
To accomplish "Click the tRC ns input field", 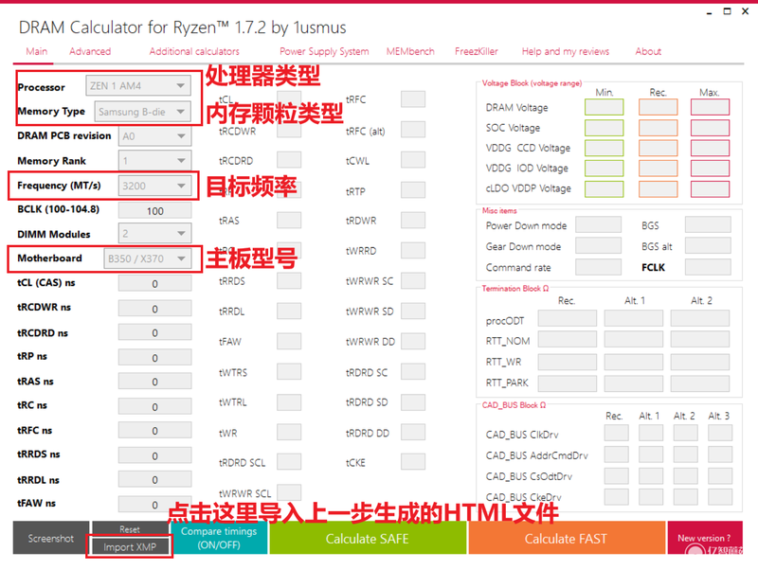I will point(154,406).
